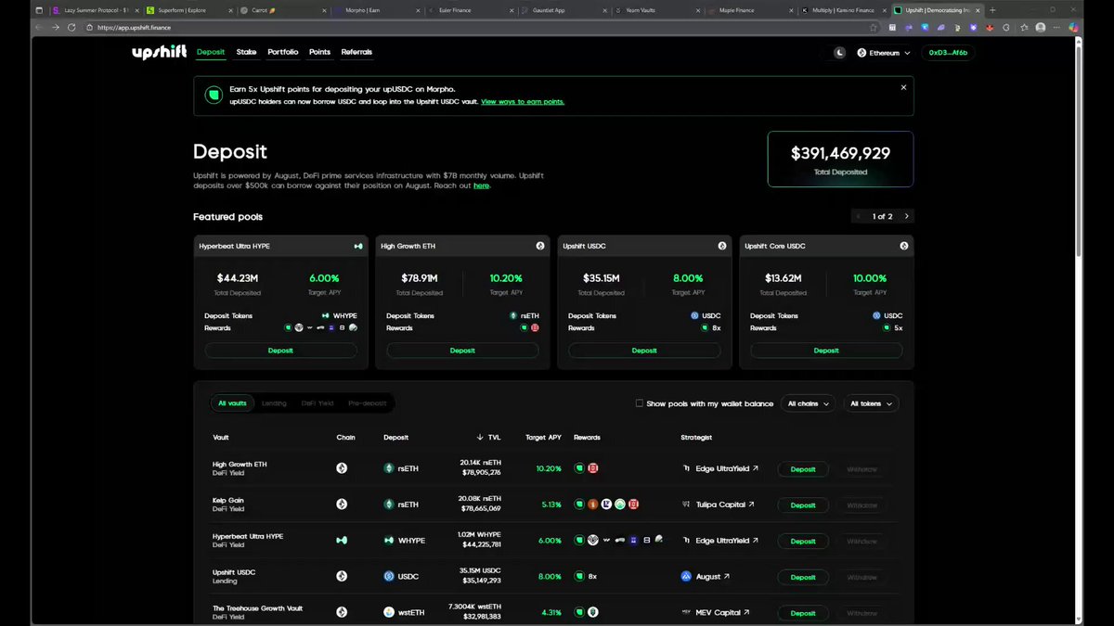
Task: Open the Deposit nav tab
Action: [211, 52]
